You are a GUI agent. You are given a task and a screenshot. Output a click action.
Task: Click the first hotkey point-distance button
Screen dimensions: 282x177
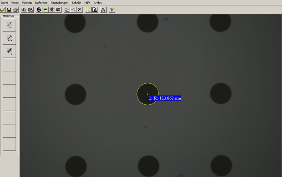click(10, 25)
